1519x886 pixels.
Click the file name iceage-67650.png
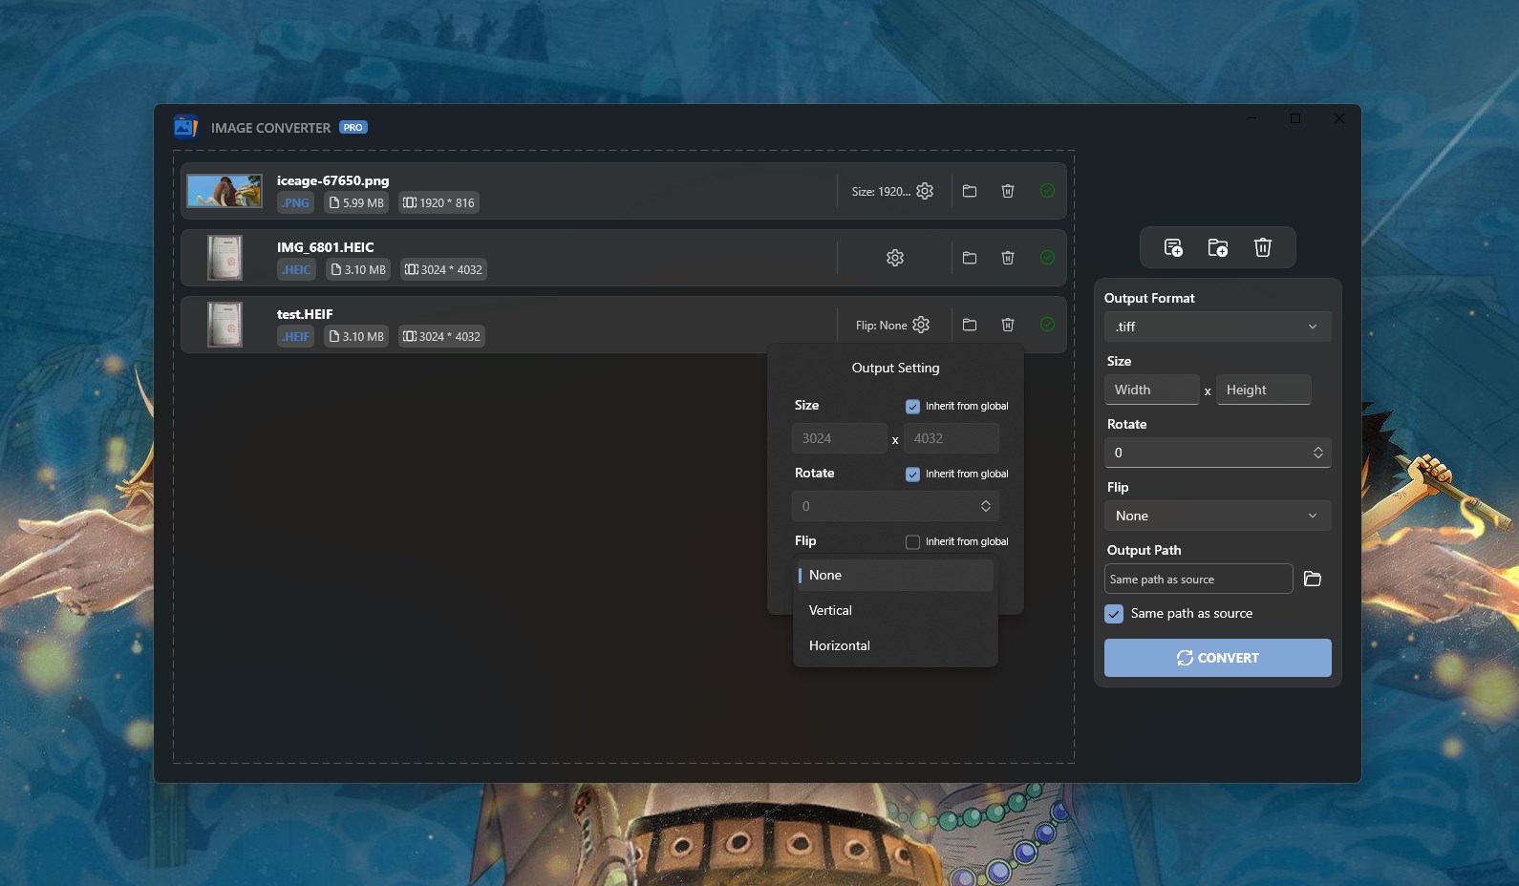[x=332, y=180]
